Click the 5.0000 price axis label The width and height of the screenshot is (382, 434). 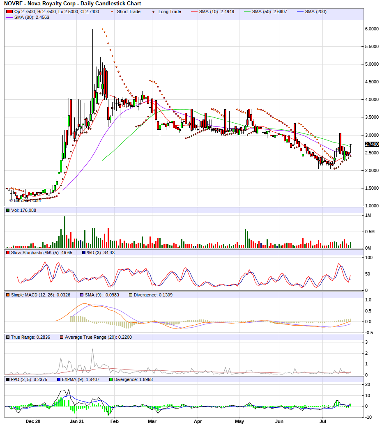[x=372, y=64]
